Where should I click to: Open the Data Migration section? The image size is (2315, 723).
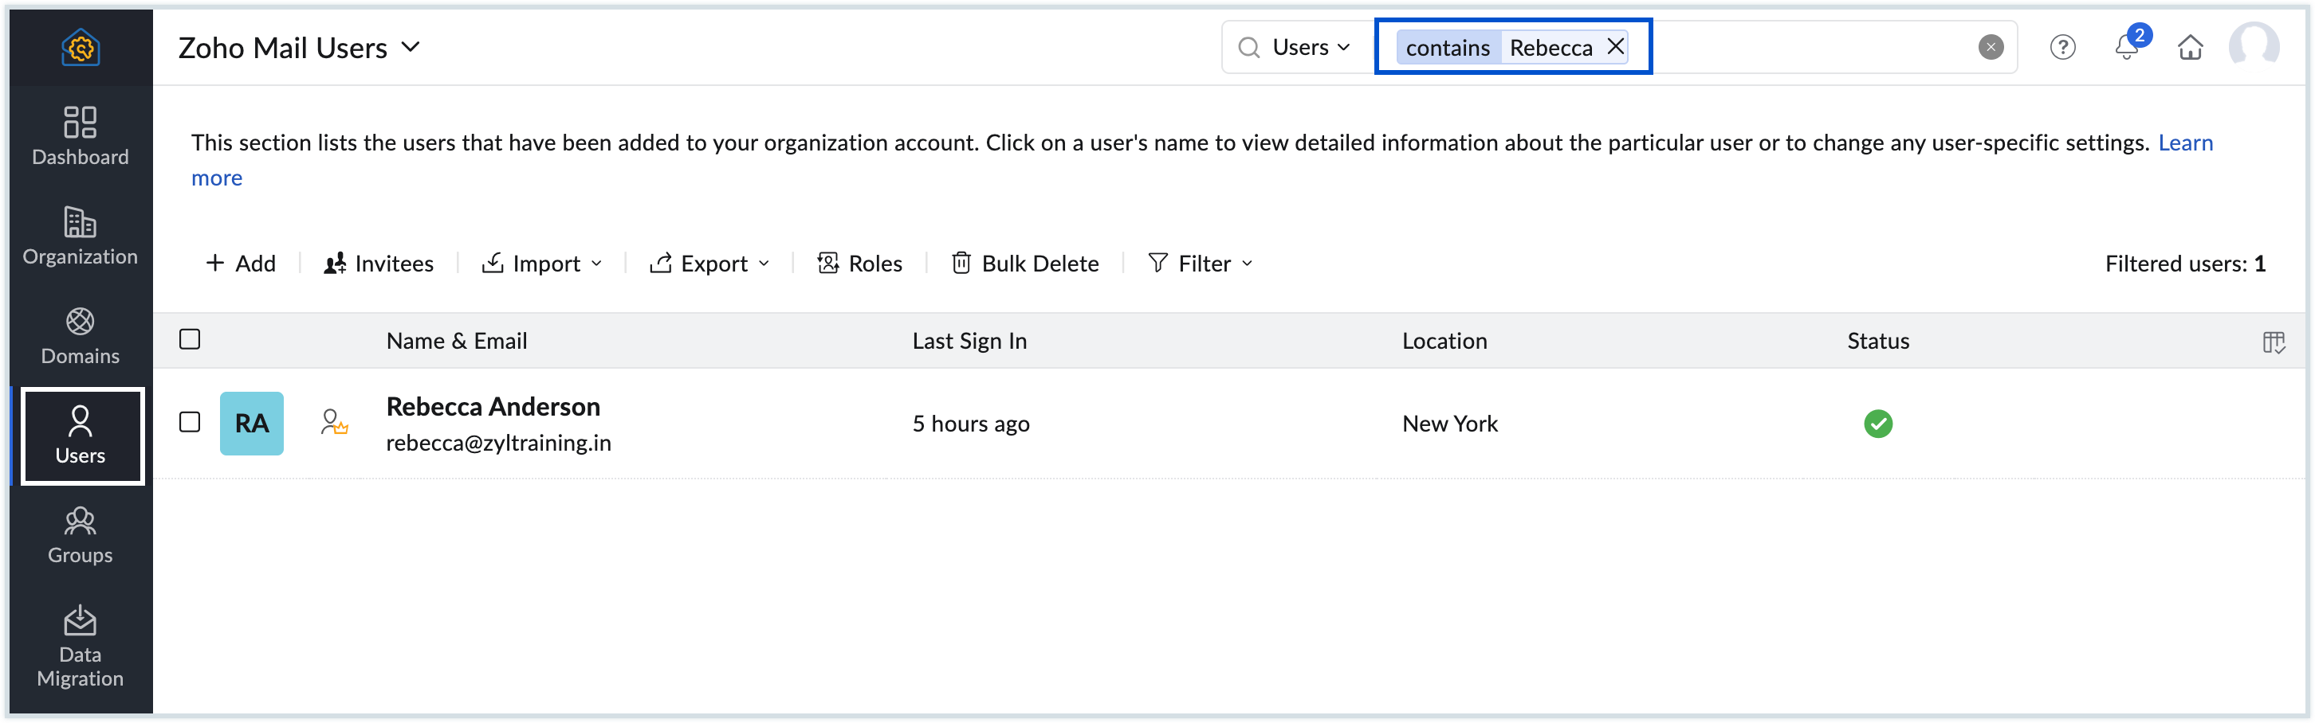point(79,646)
